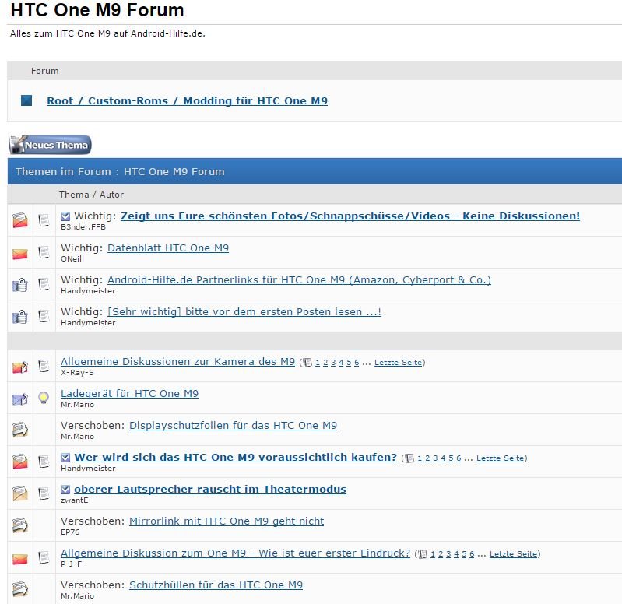Screen dimensions: 622x604
Task: Go to page 5 of Wer wird sich thread
Action: [451, 458]
